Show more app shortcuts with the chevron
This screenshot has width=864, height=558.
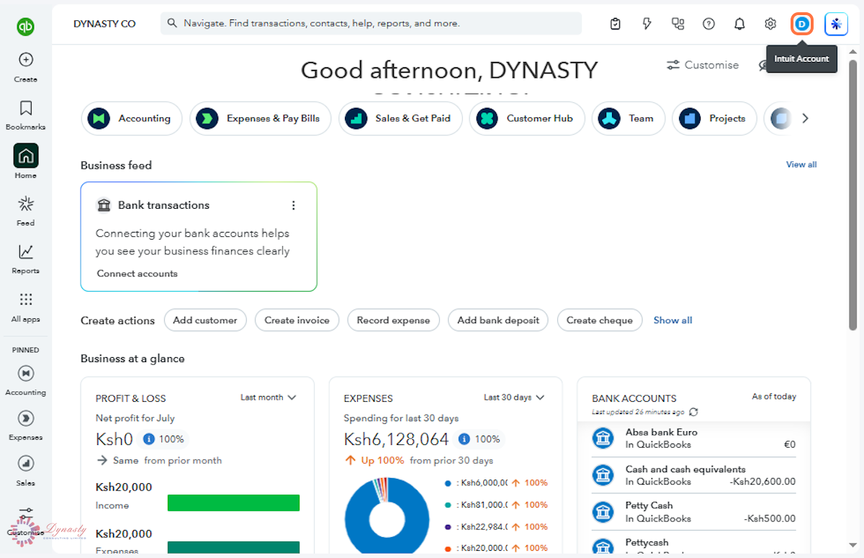pos(805,118)
